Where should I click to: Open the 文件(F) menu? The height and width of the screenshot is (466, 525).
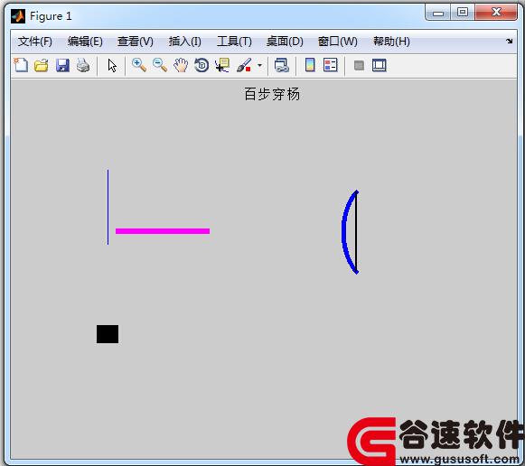click(x=35, y=42)
